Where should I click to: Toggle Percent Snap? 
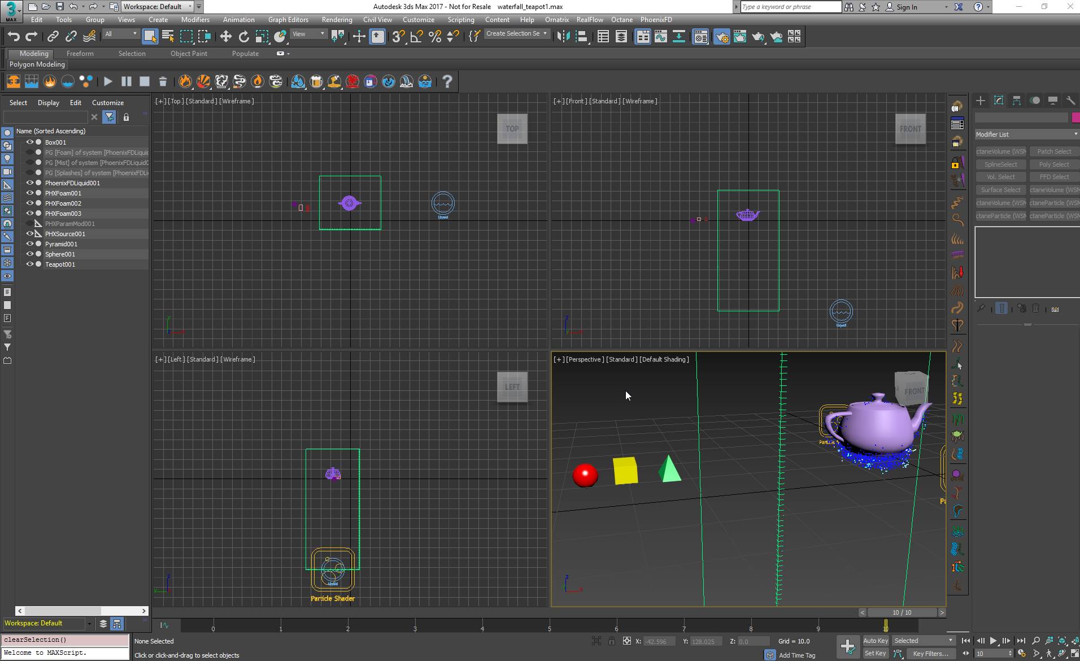(x=434, y=37)
